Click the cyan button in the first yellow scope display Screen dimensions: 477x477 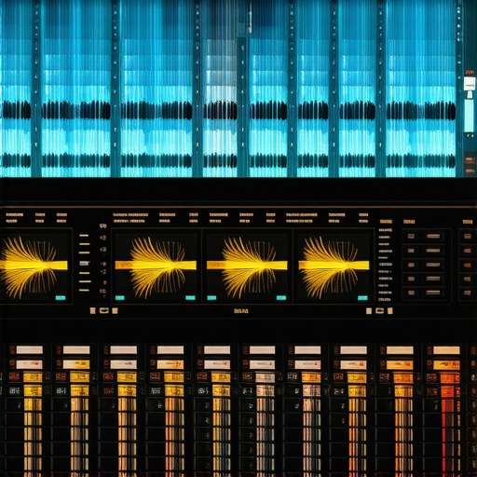(61, 298)
